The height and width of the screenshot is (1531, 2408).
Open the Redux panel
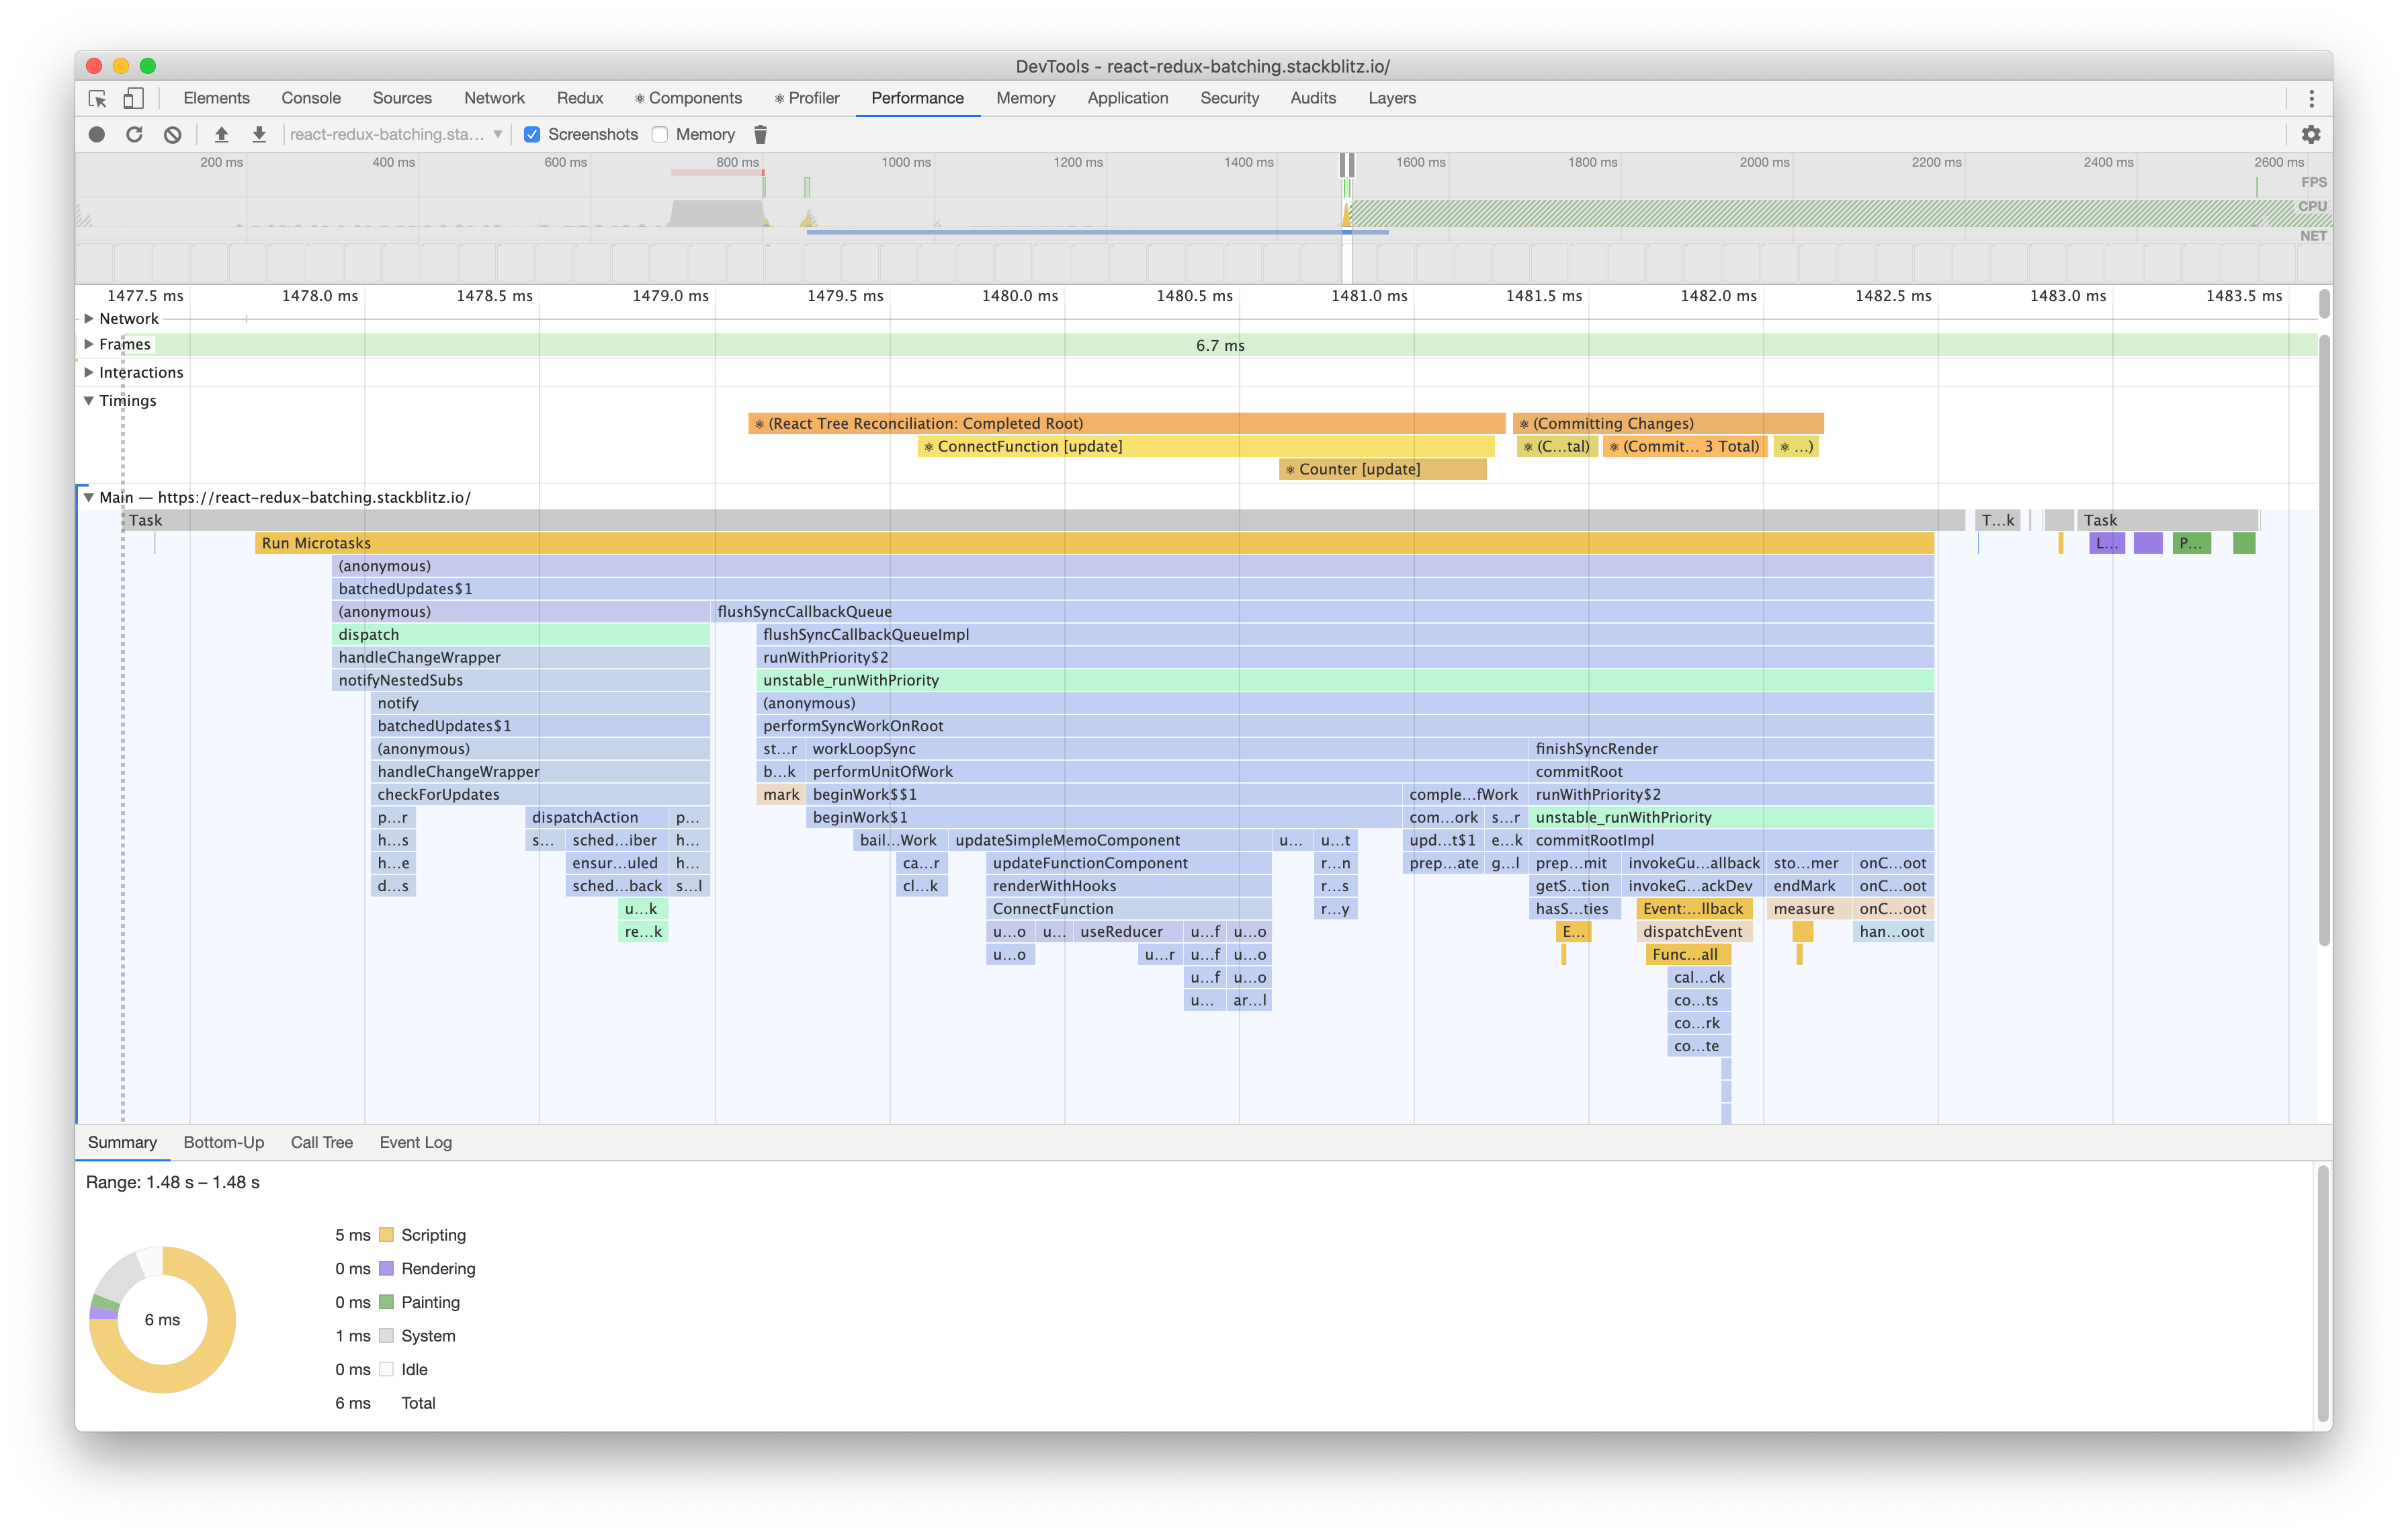pyautogui.click(x=580, y=98)
